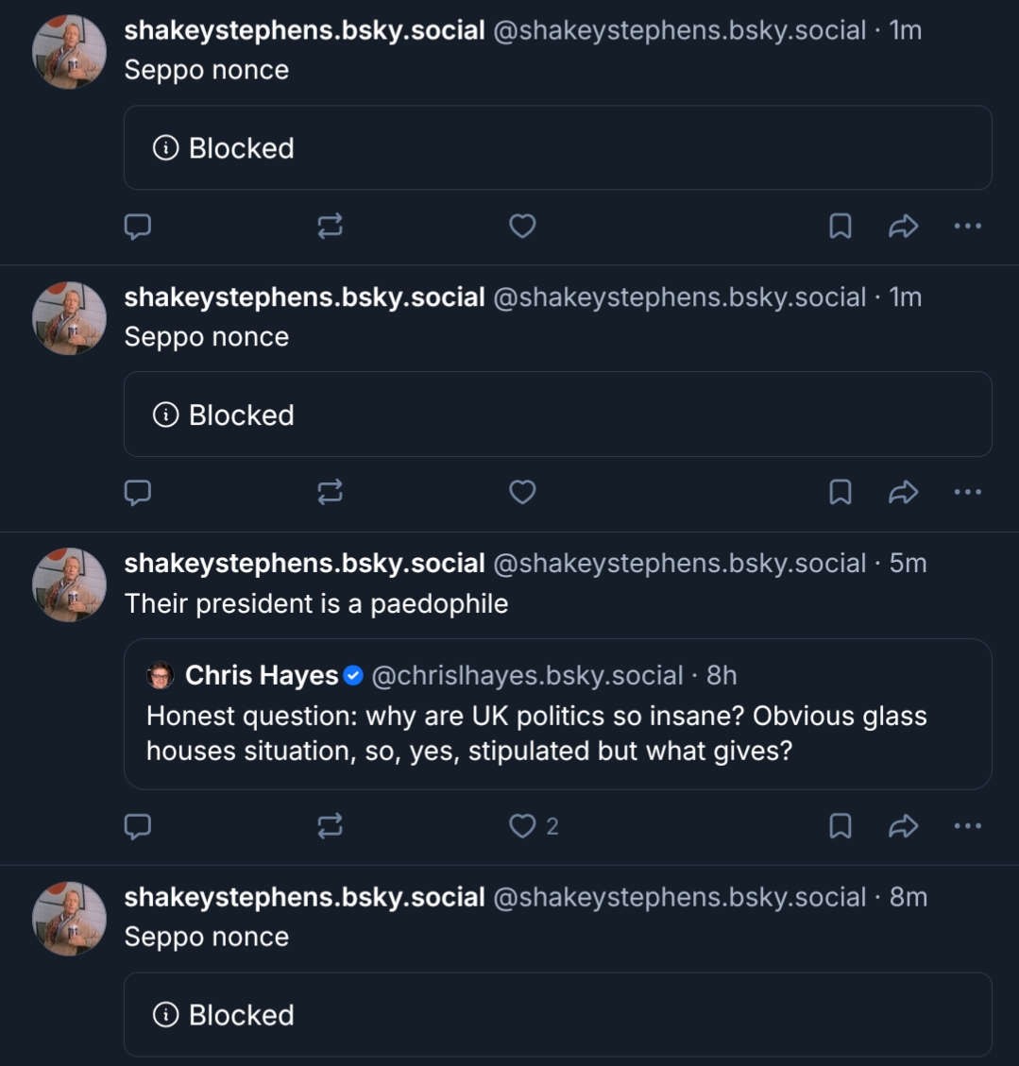This screenshot has height=1066, width=1019.
Task: Open the avatar on the 8m post
Action: [x=69, y=919]
